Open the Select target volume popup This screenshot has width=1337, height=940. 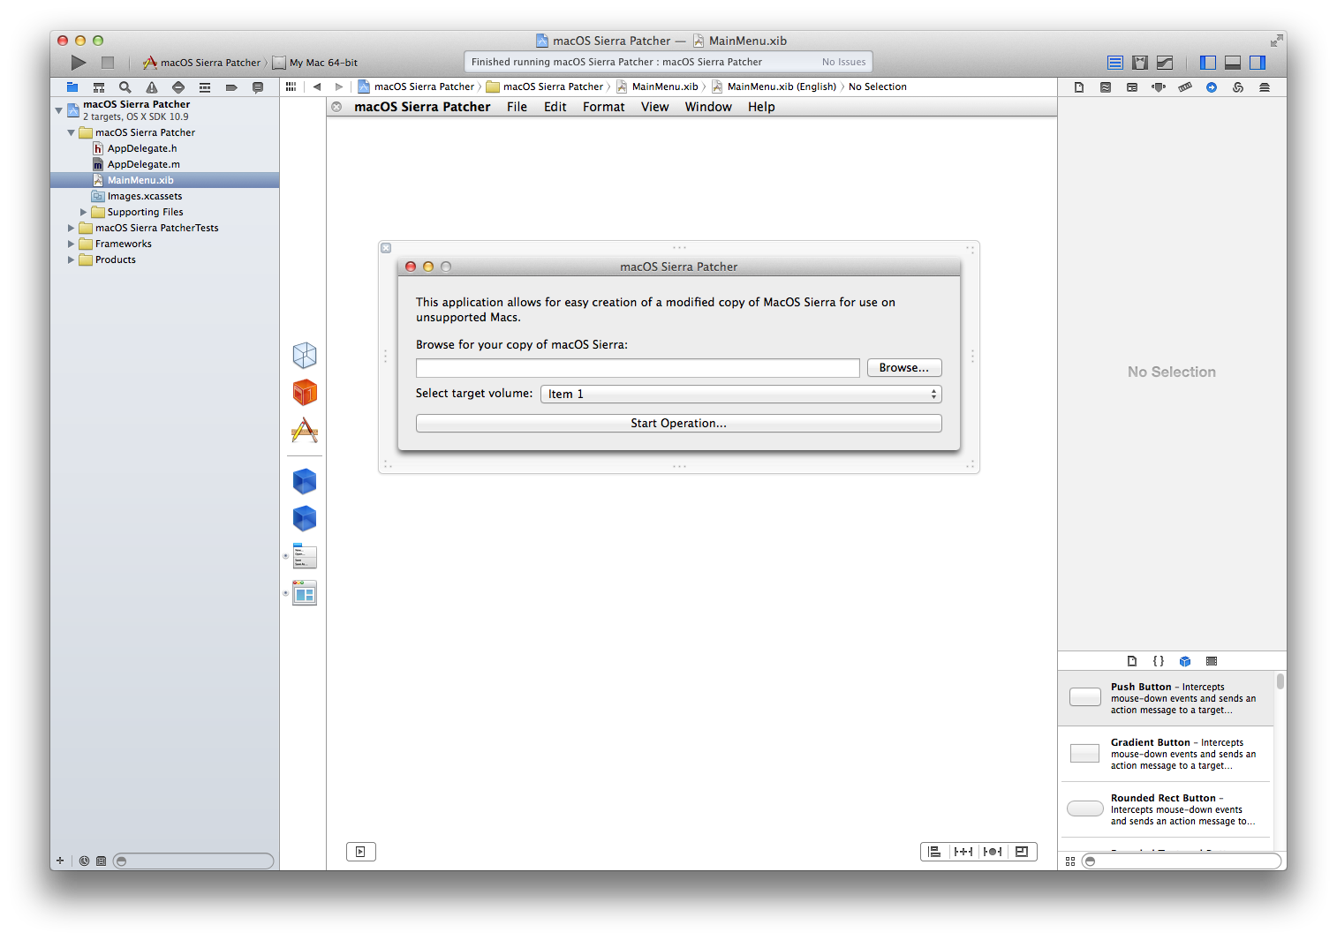tap(741, 395)
